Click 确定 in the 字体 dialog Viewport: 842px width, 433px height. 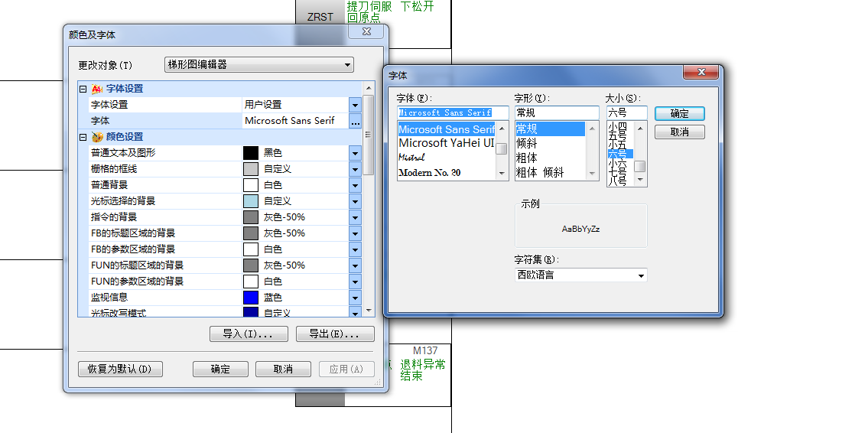tap(679, 113)
